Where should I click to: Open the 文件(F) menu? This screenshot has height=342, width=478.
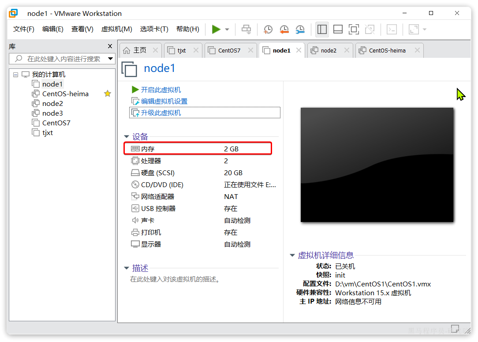tap(24, 29)
